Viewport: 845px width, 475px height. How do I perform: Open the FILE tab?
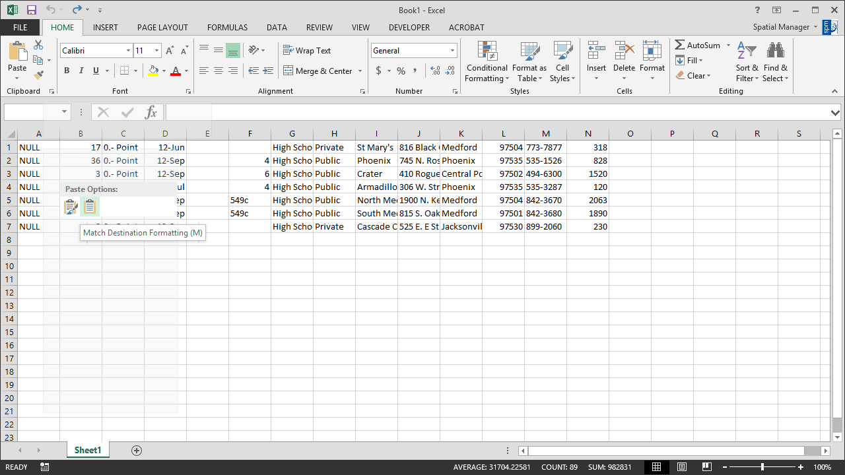pos(20,28)
